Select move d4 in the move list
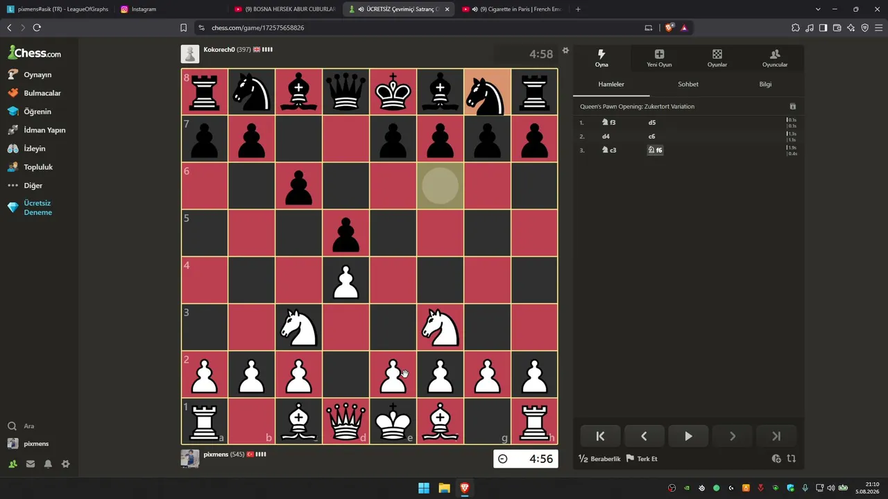Viewport: 888px width, 499px height. (606, 137)
